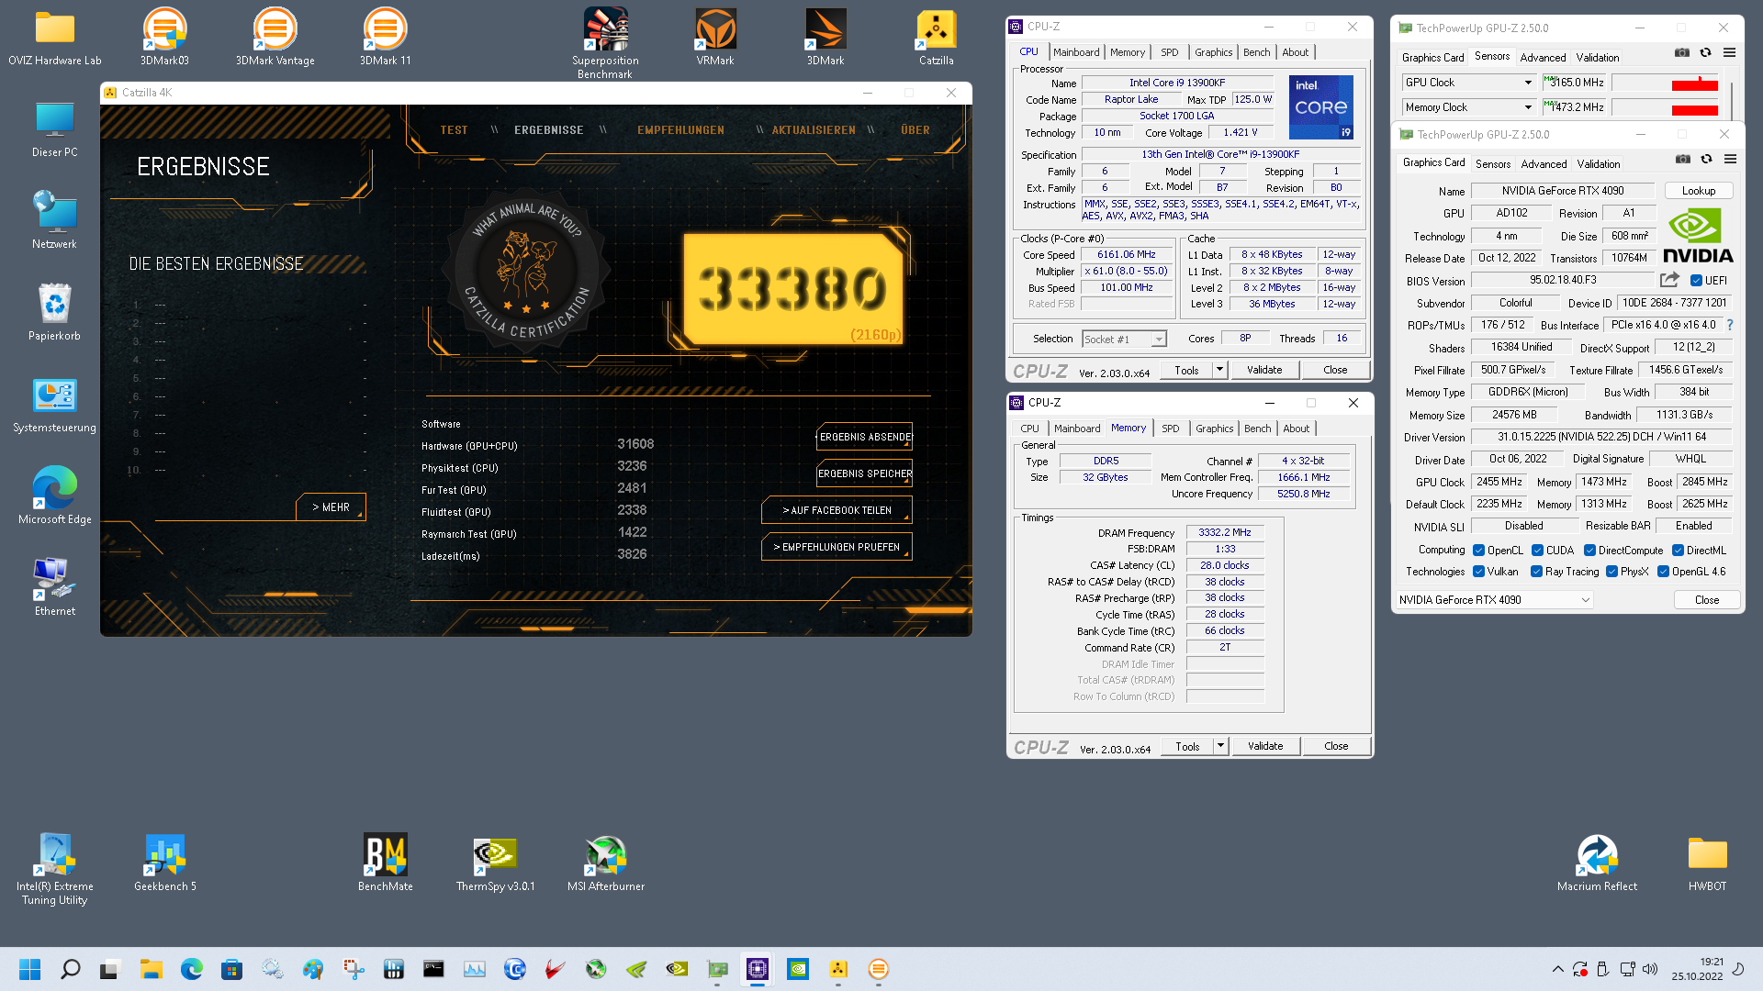Open the ThermSpy v3.0.1 shortcut
This screenshot has height=991, width=1763.
[495, 863]
